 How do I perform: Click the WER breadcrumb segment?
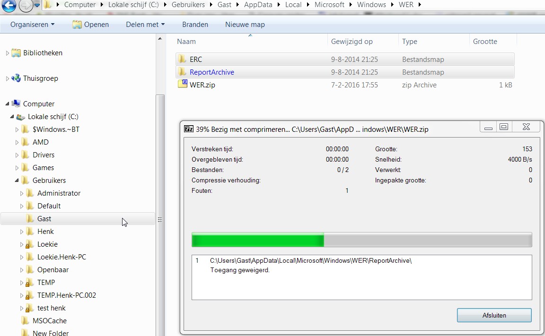click(x=406, y=5)
